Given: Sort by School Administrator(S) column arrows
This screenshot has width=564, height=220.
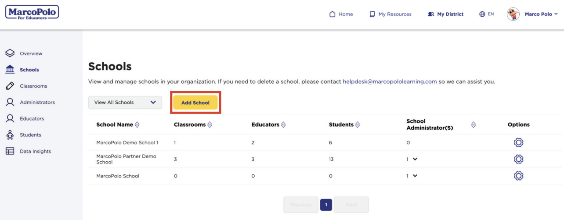Looking at the screenshot, I should (x=473, y=124).
